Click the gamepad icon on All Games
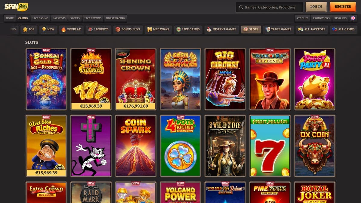The width and height of the screenshot is (361, 203). coord(334,29)
